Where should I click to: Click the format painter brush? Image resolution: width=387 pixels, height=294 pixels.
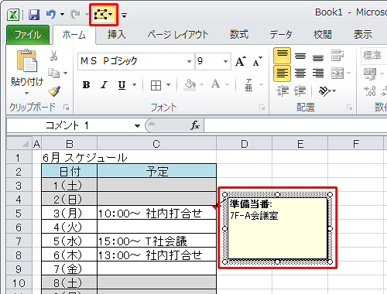54,91
